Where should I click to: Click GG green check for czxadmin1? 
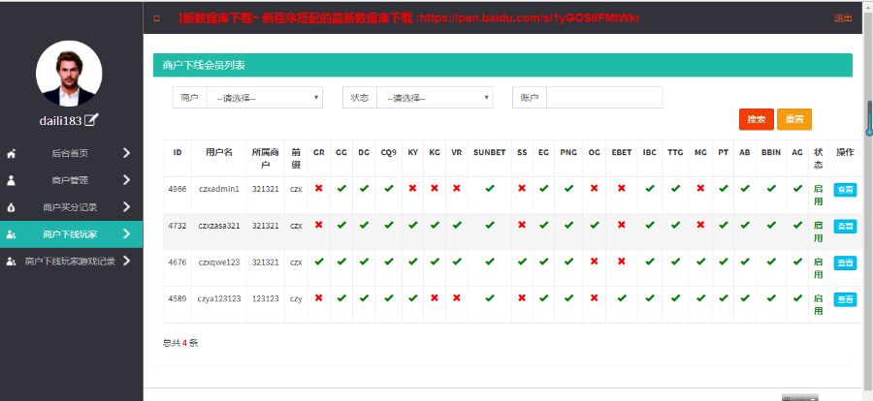341,188
